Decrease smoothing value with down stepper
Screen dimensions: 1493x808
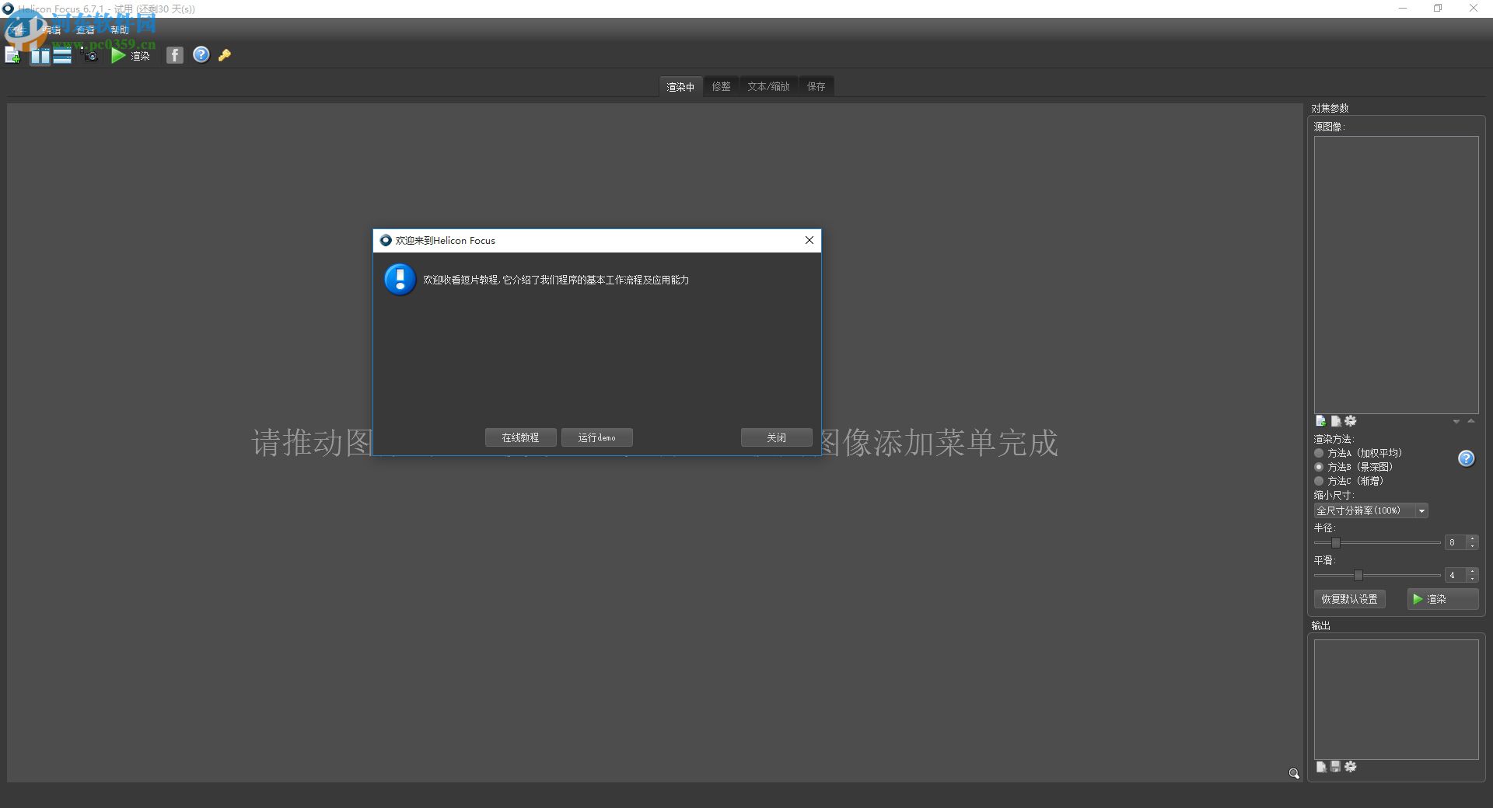pyautogui.click(x=1472, y=578)
